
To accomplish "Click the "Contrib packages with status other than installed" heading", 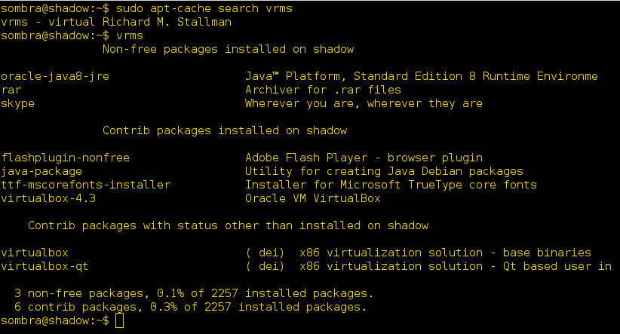I will click(228, 225).
